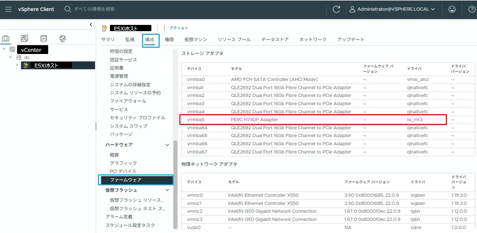Image resolution: width=477 pixels, height=233 pixels.
Task: Click the global search input field
Action: [94, 9]
